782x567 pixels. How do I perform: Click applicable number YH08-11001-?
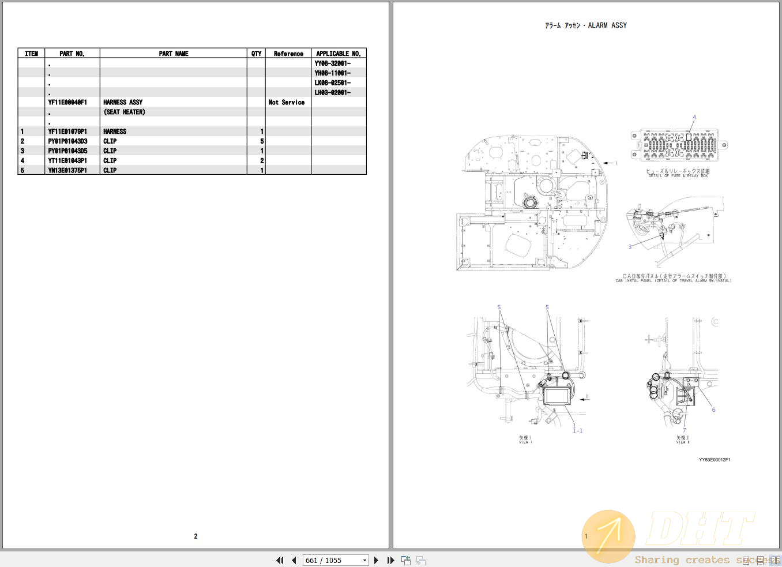[x=333, y=73]
